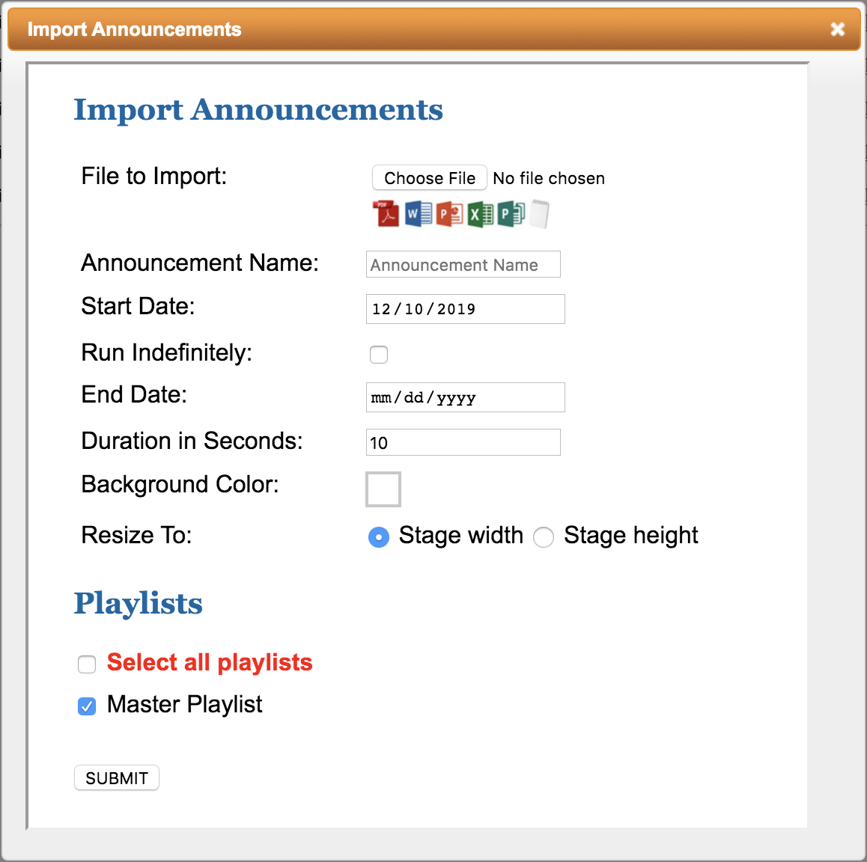Select the Stage width radio option

tap(379, 537)
